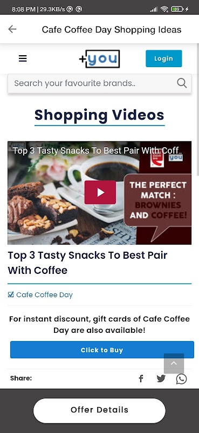Open the Cafe Coffee Day brand link
The image size is (199, 433).
44,294
